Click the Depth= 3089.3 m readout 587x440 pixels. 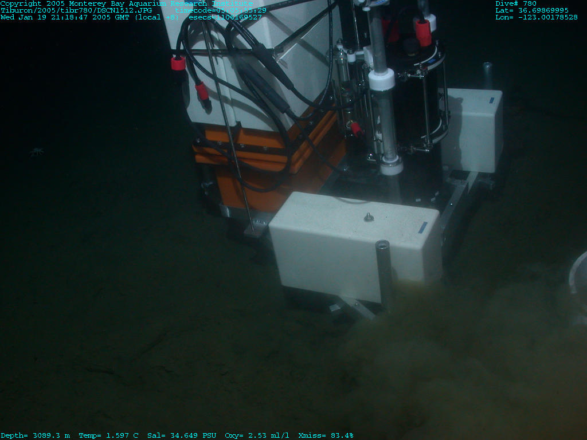(36, 435)
